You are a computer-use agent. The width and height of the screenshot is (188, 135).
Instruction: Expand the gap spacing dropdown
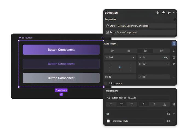pos(167,64)
